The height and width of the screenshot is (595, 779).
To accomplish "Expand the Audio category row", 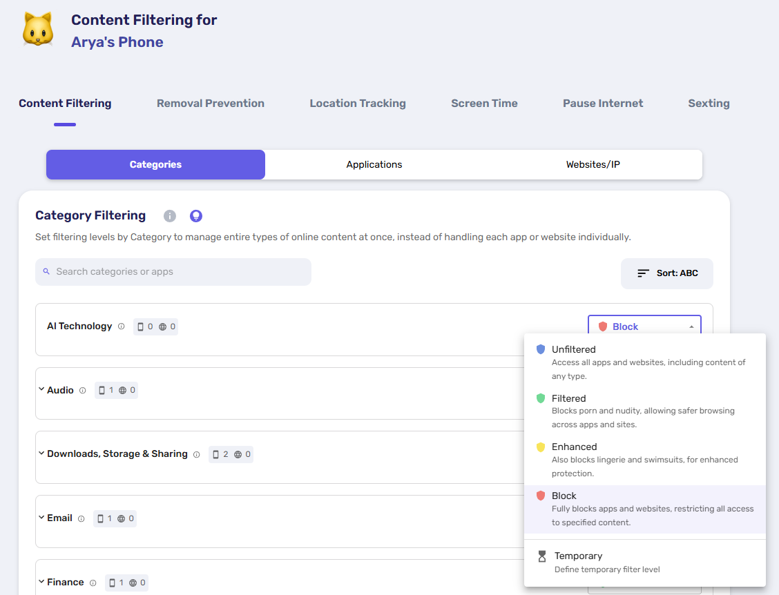I will [41, 390].
